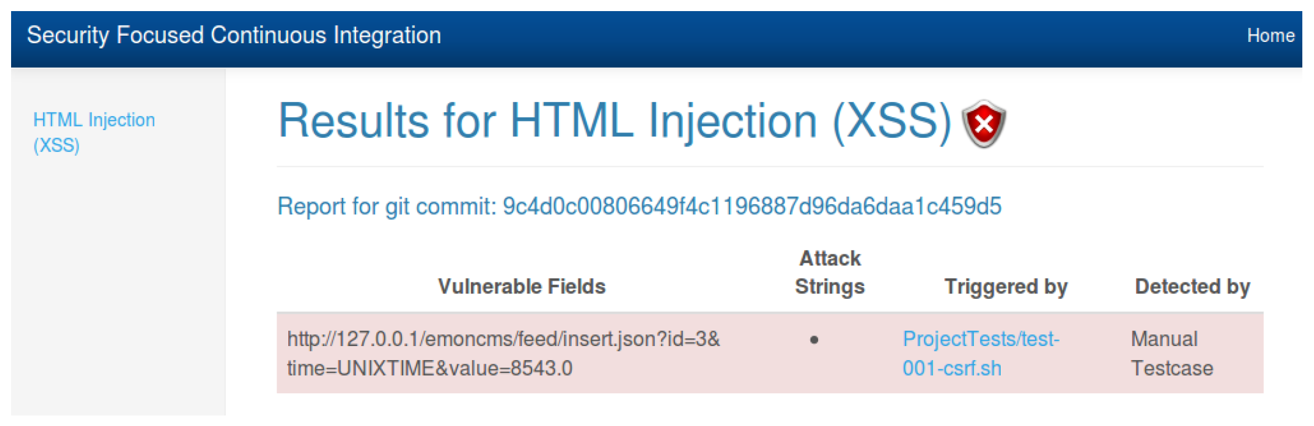
Task: Select the Triggered by column header
Action: click(x=1005, y=287)
